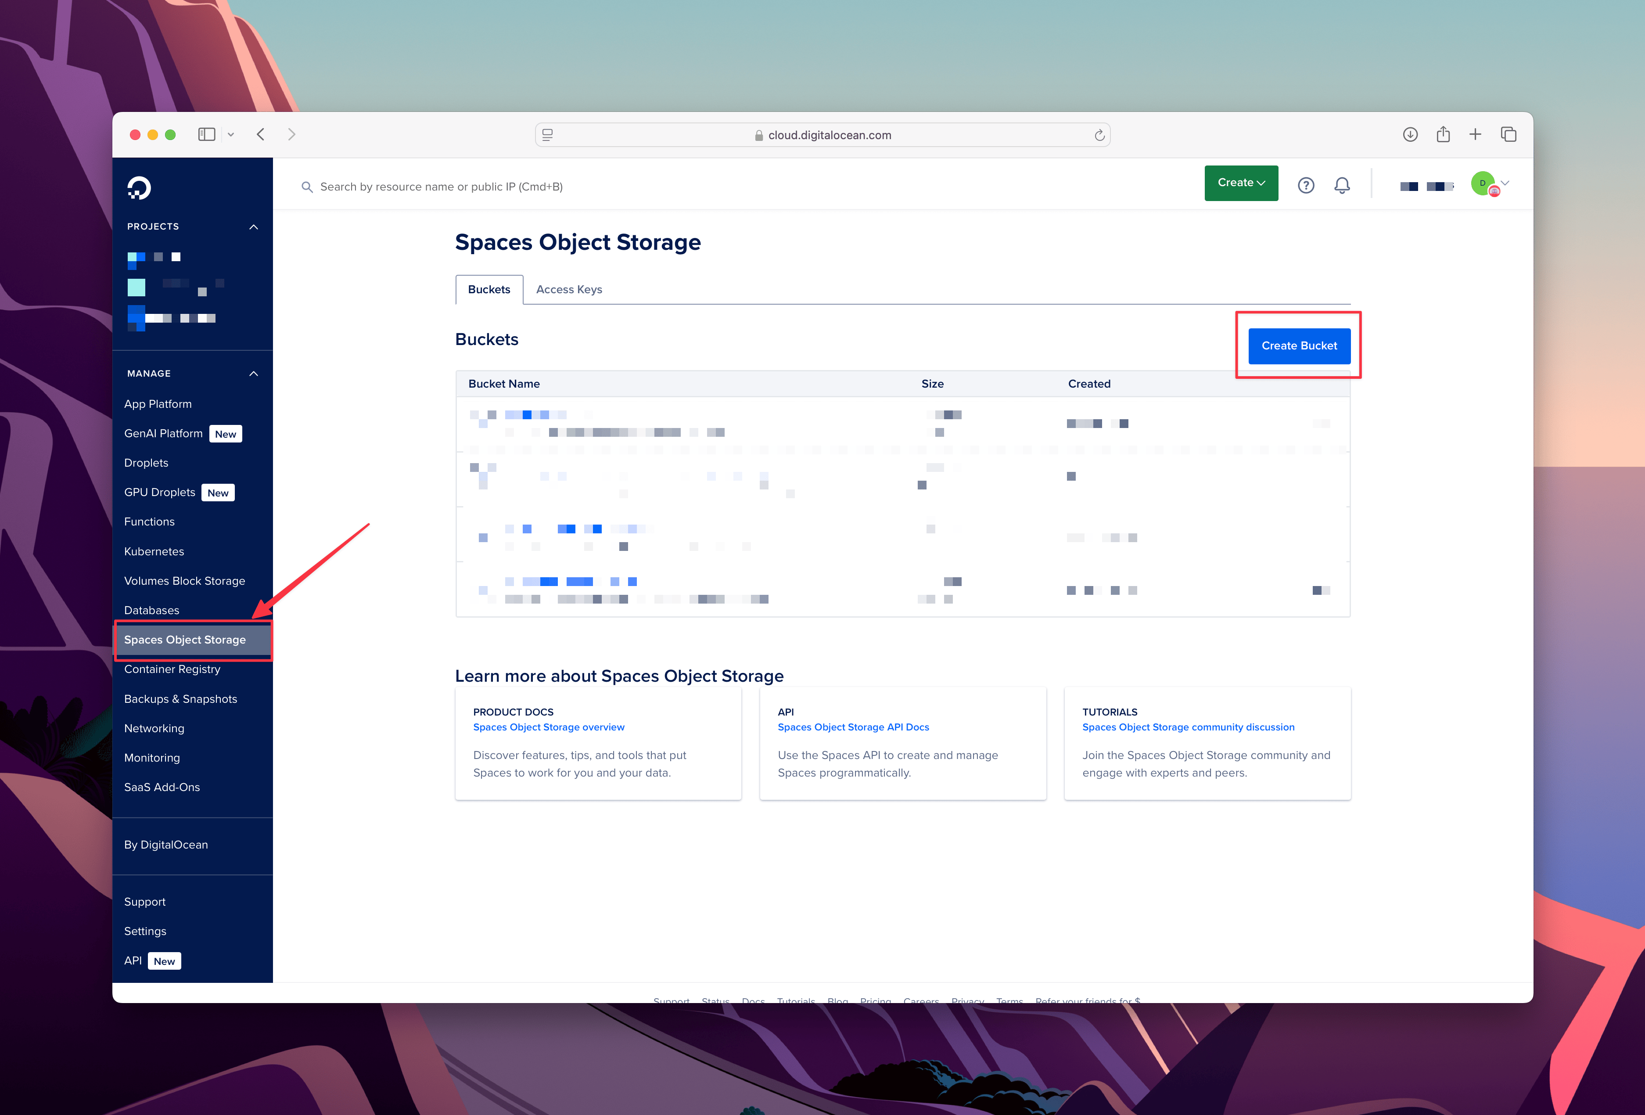
Task: Click the Safari address bar showing cloud.digitalocean.com
Action: tap(822, 135)
